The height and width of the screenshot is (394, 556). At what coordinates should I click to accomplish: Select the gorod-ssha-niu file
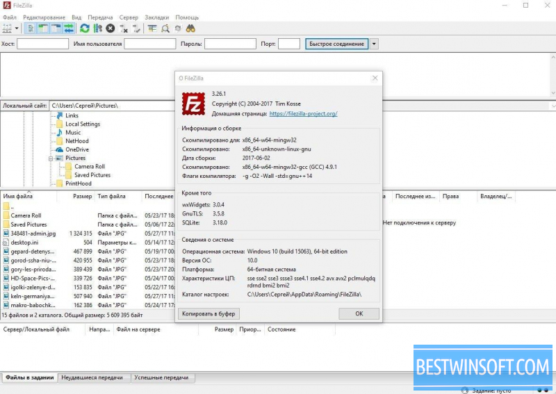33,260
